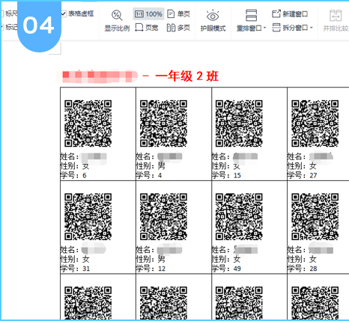Viewport: 349px width, 321px height.
Task: Click the text 学号：28
Action: (302, 269)
